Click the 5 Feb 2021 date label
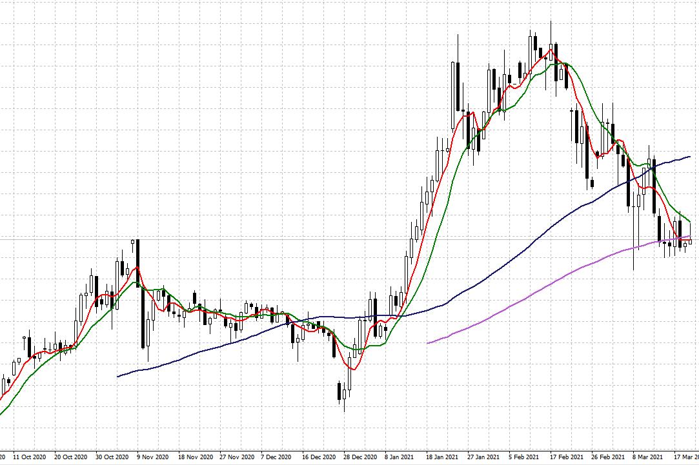Viewport: 699px width, 465px height. (x=524, y=457)
